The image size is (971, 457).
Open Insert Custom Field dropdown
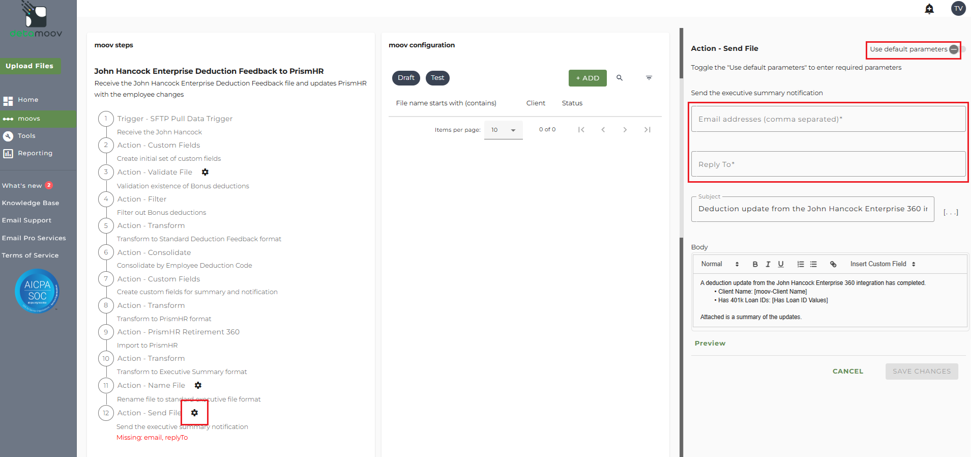pos(883,264)
